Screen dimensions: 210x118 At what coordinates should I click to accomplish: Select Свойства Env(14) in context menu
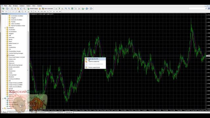tap(95, 59)
